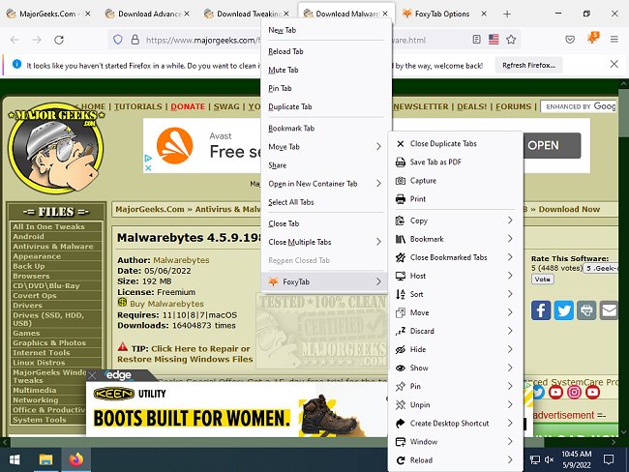The width and height of the screenshot is (629, 472).
Task: Click the Google enhanced search field
Action: click(x=579, y=106)
